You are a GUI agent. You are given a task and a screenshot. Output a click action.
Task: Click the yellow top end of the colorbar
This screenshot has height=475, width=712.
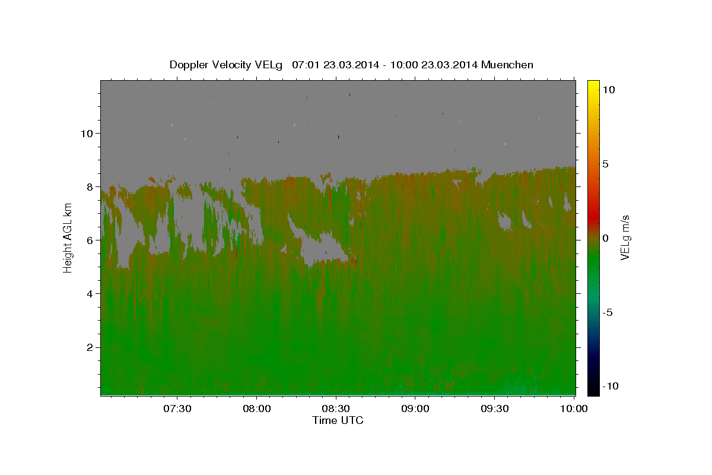[x=593, y=85]
